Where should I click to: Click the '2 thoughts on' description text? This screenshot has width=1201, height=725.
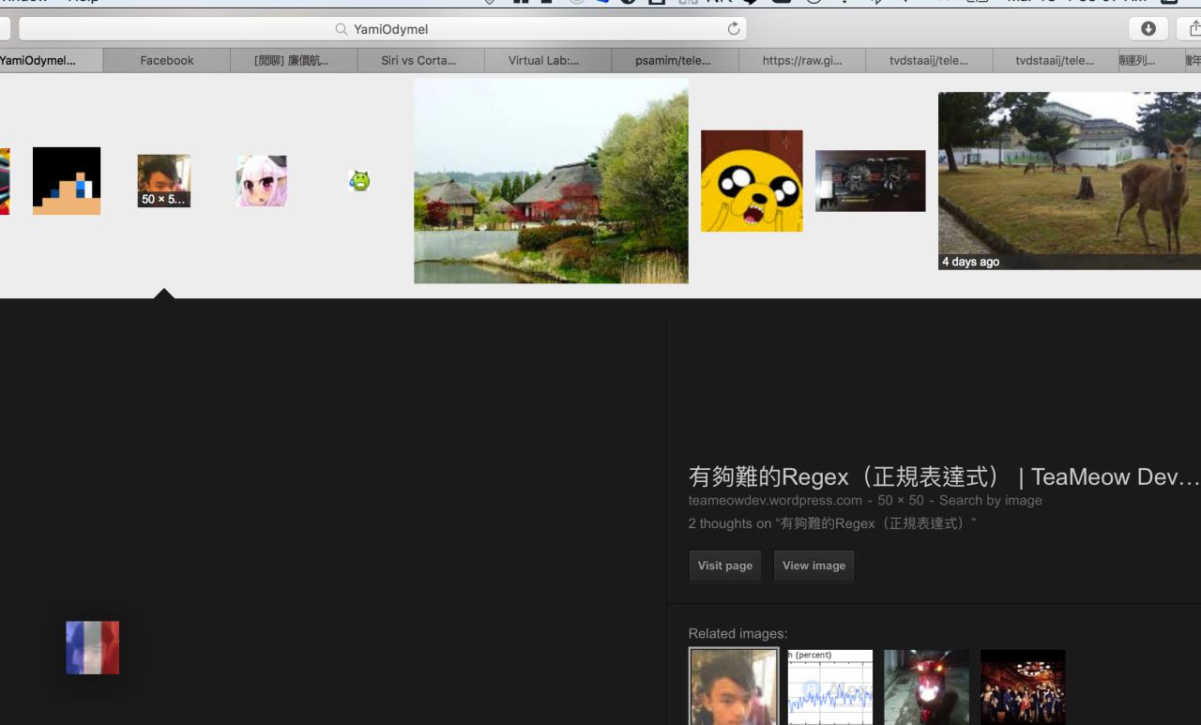pos(832,523)
